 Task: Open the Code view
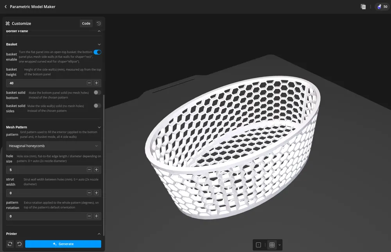point(86,23)
